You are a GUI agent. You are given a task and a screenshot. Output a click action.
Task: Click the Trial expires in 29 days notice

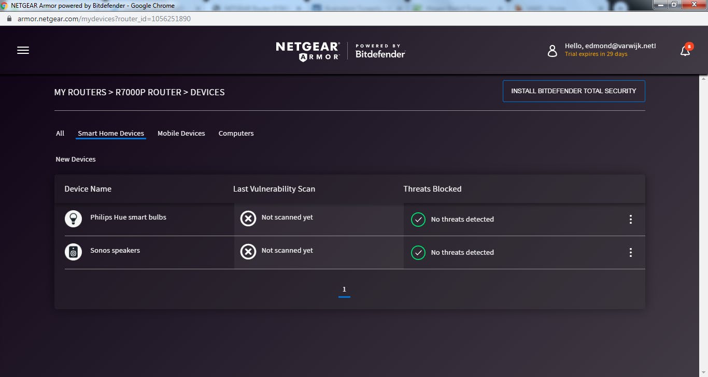click(596, 54)
